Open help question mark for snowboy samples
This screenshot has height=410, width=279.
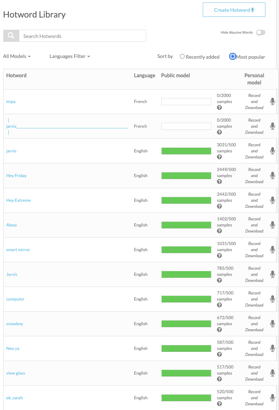(219, 330)
